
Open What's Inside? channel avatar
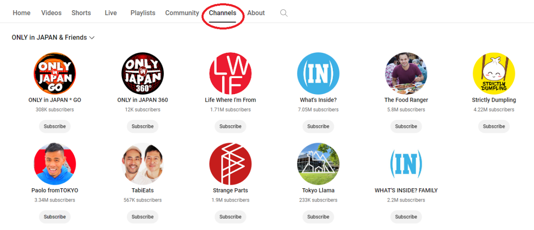(x=318, y=73)
